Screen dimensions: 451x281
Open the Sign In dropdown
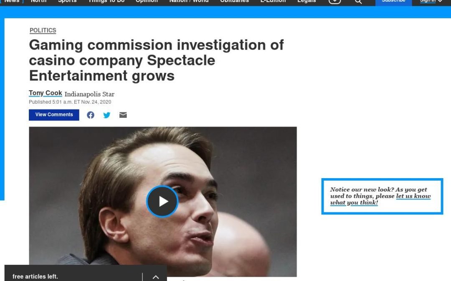tap(431, 1)
